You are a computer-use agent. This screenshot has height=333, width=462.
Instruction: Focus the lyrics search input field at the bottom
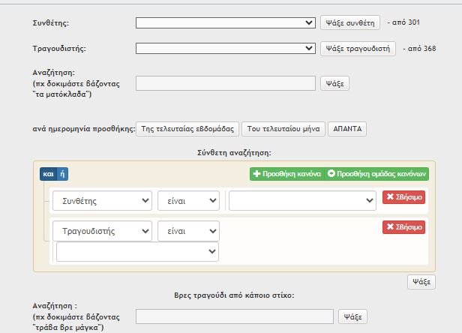pos(235,316)
